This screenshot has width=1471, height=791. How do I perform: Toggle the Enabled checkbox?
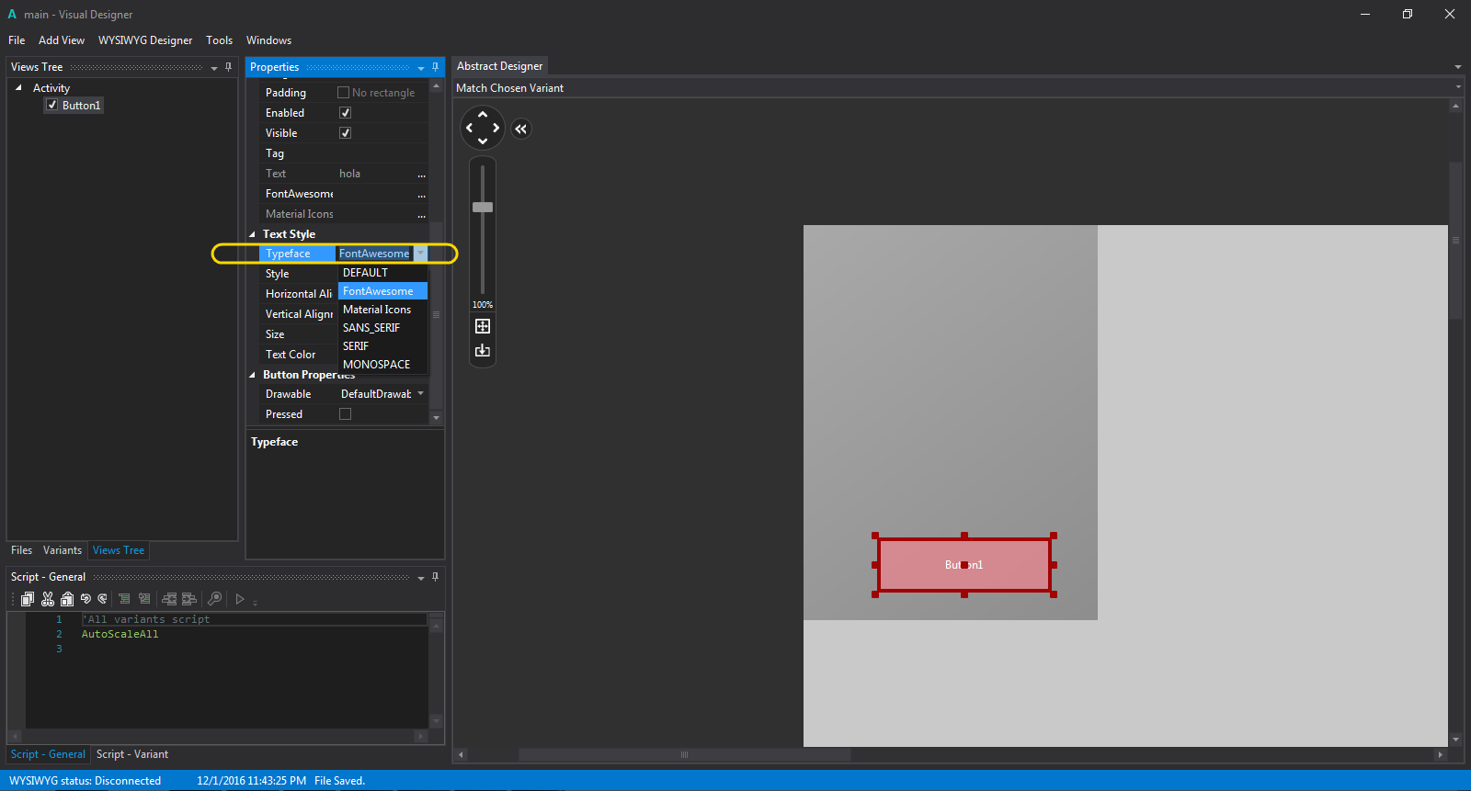(346, 112)
